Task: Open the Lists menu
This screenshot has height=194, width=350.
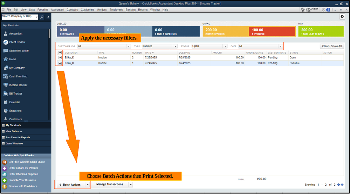Action: [x=32, y=10]
